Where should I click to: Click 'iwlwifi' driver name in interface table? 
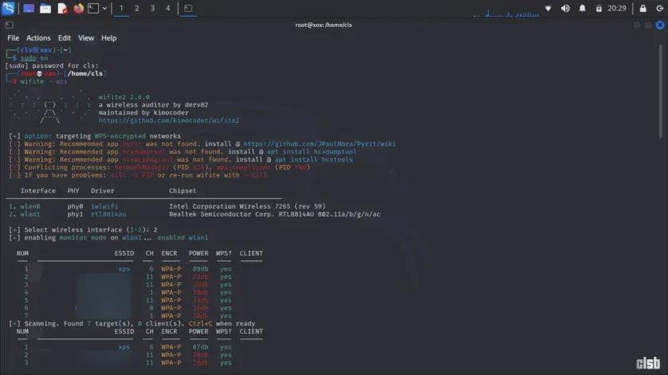(104, 206)
